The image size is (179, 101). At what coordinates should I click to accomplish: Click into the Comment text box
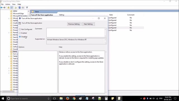coord(76,33)
